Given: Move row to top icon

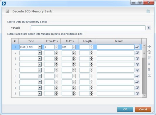Looking at the screenshot, I should (x=149, y=58).
